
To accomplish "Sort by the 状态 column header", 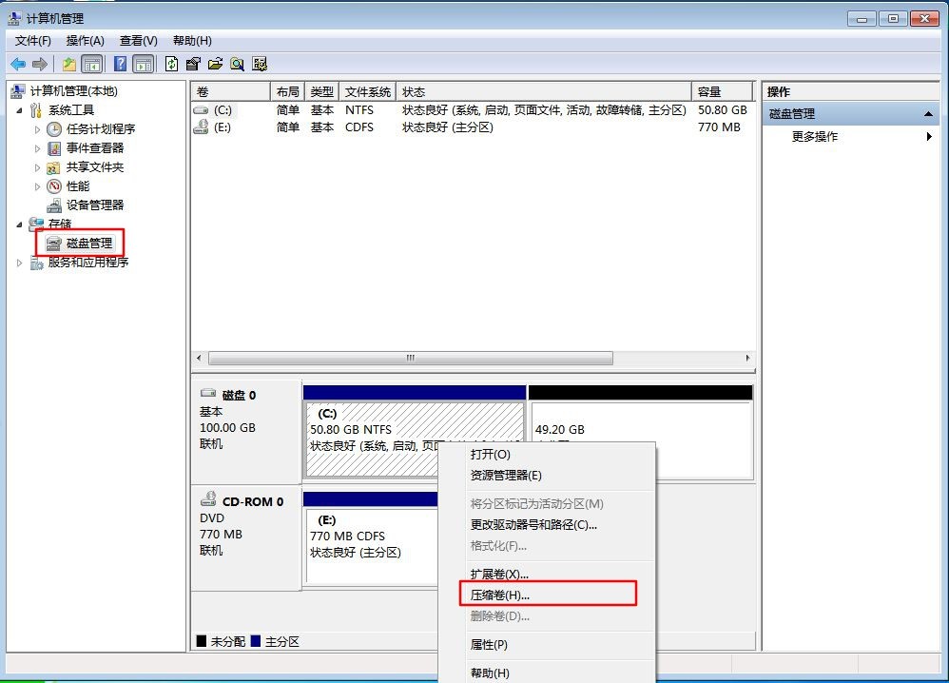I will [544, 91].
